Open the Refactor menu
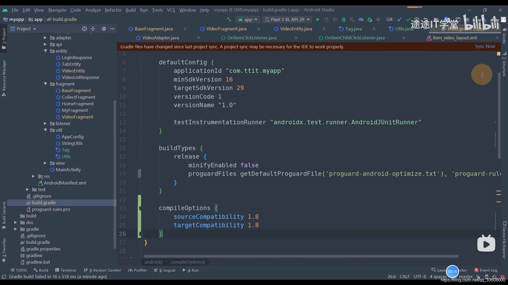 coord(113,10)
